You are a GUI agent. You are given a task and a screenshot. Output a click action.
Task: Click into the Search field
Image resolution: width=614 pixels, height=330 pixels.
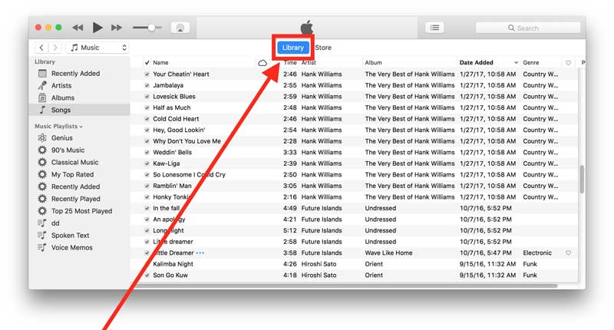coord(527,28)
